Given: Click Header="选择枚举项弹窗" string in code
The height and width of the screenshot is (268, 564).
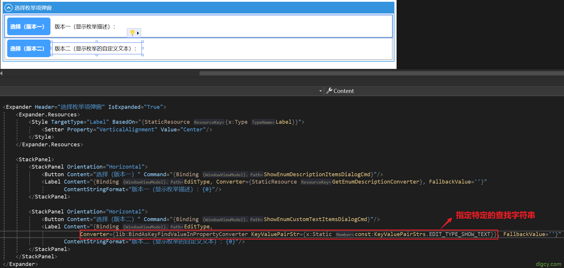Looking at the screenshot, I should [x=70, y=107].
